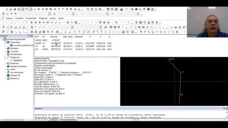Click the Interface panel vertical scrollbar
This screenshot has width=228, height=128.
pos(227,114)
